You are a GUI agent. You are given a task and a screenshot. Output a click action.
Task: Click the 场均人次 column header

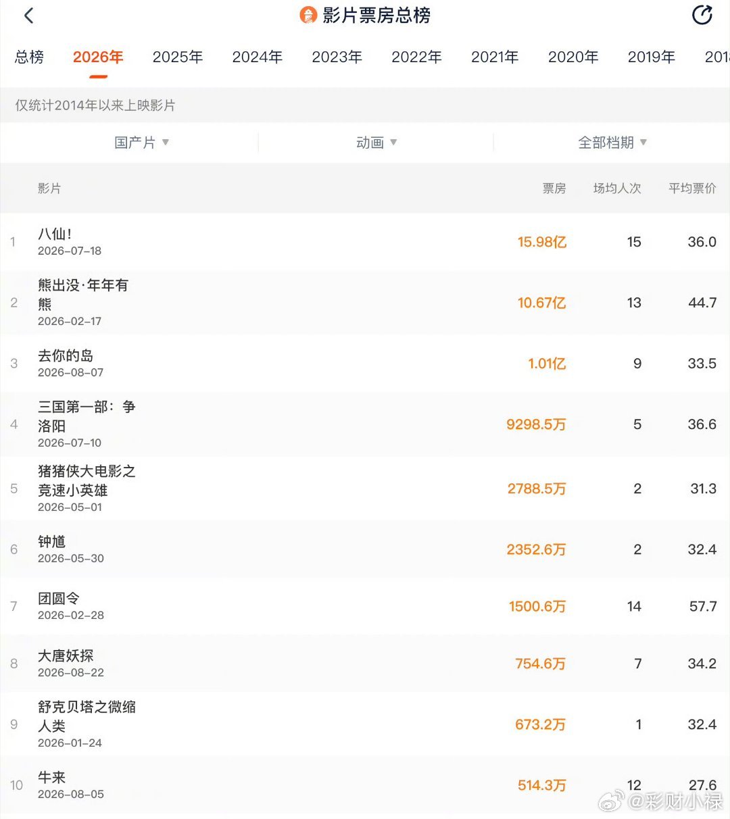tap(617, 189)
